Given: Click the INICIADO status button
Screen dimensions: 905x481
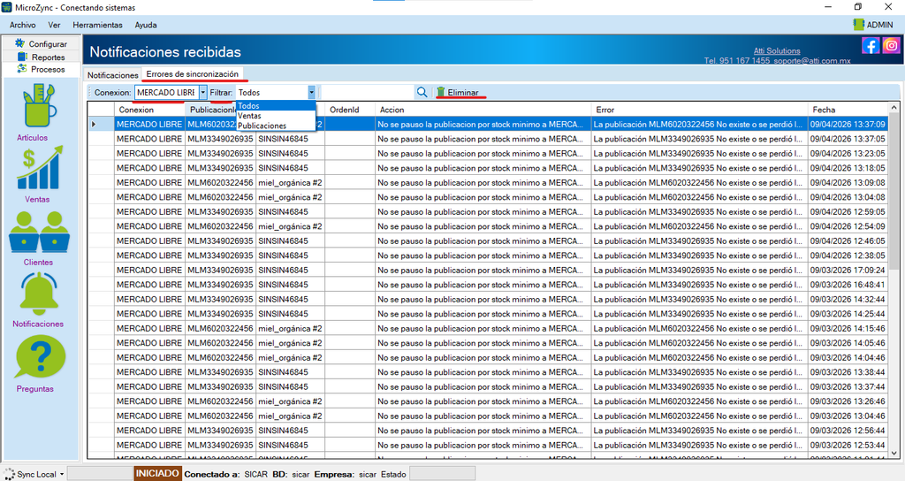Looking at the screenshot, I should 157,474.
